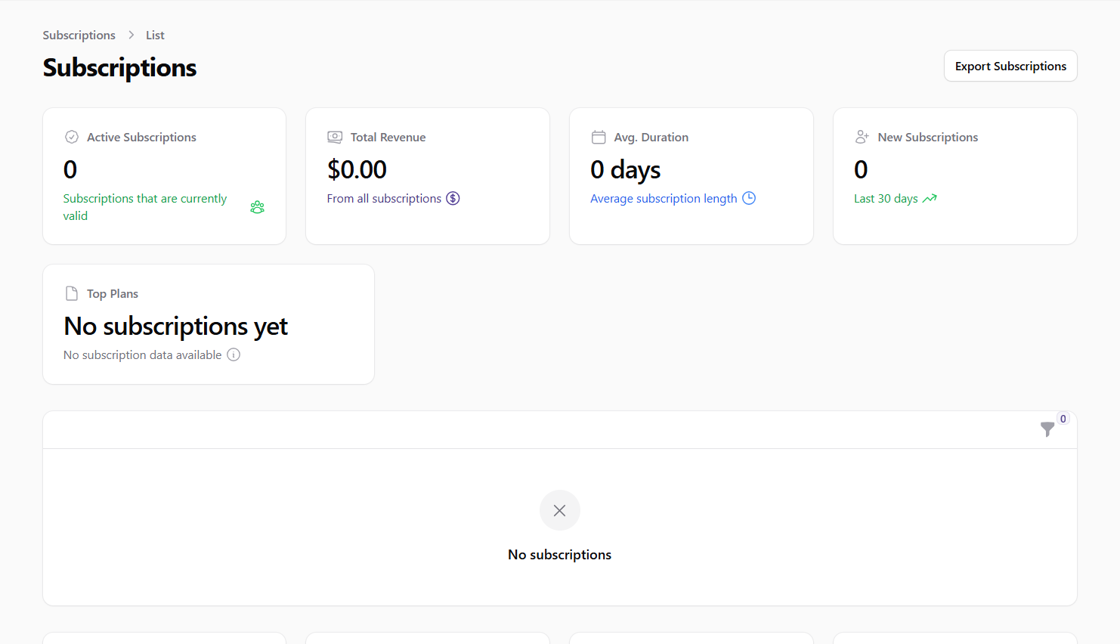This screenshot has width=1120, height=644.
Task: Click the Export Subscriptions button
Action: pos(1010,66)
